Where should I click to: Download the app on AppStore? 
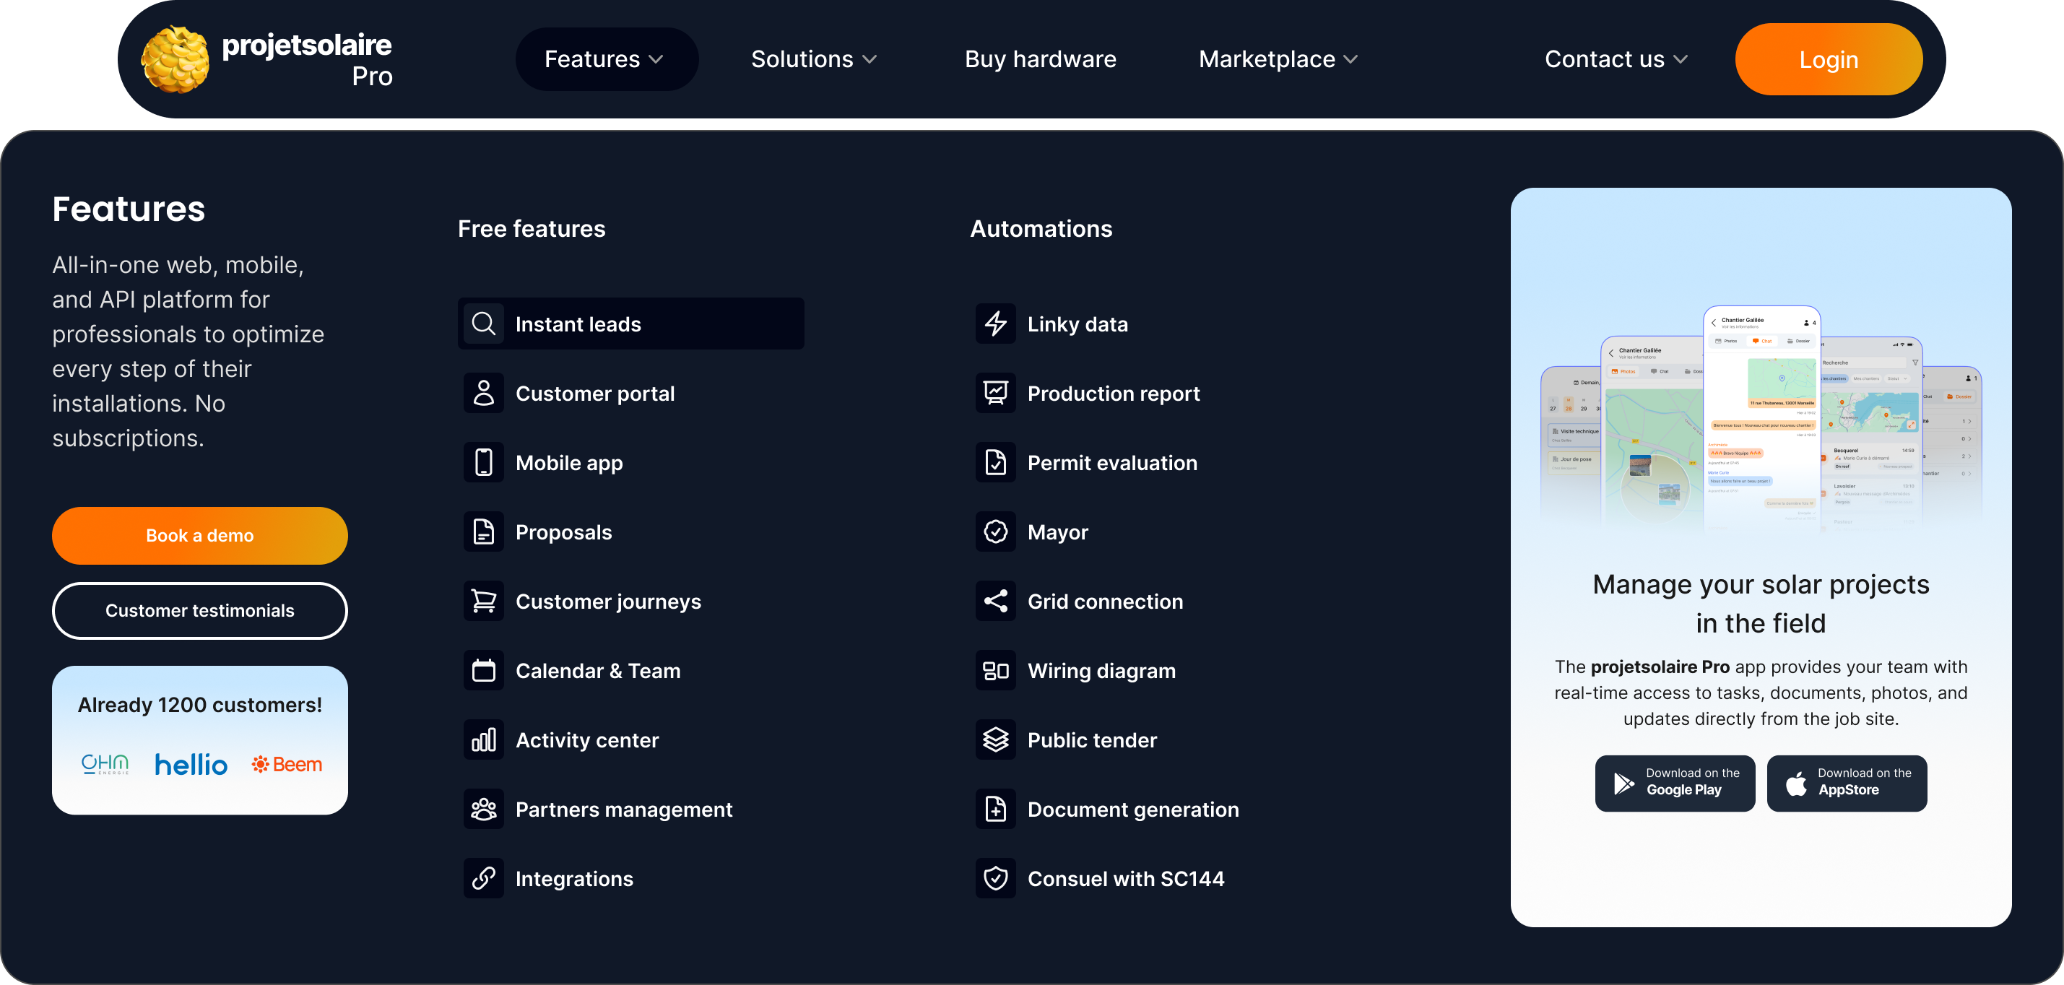click(x=1847, y=783)
